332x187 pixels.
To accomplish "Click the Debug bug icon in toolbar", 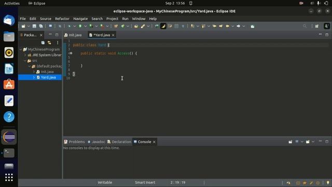I will (69, 26).
